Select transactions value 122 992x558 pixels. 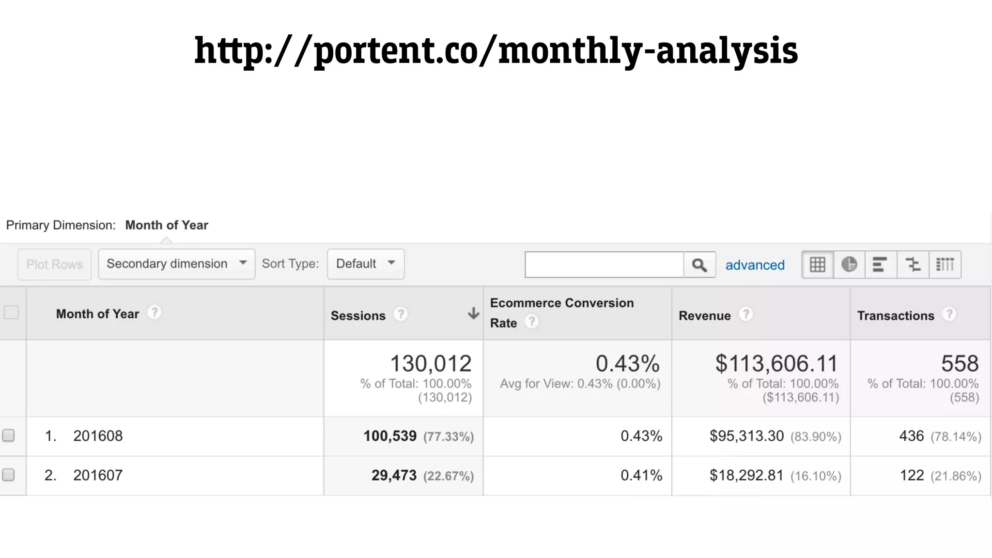912,475
